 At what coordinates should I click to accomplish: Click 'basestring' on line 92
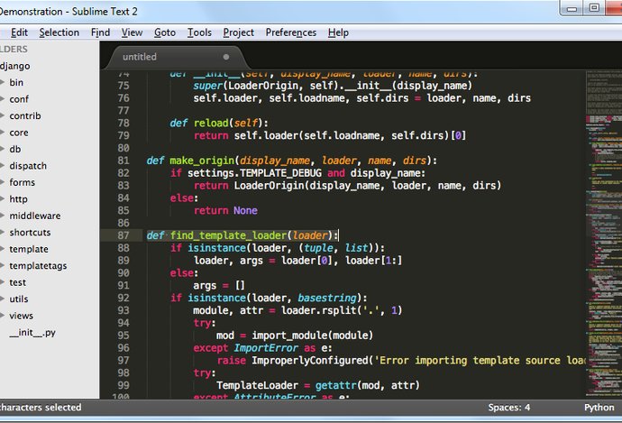327,298
